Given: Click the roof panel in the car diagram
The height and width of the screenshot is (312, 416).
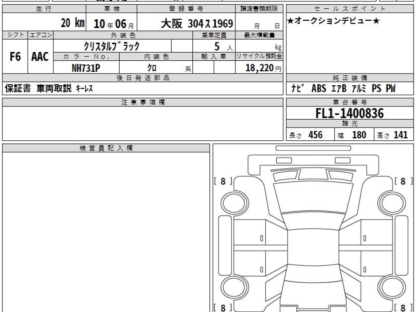Looking at the screenshot, I should click(x=313, y=248).
